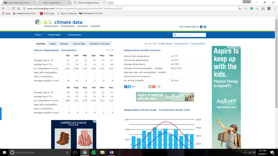Expand hidden system tray icons chevron
The width and height of the screenshot is (278, 156).
(246, 152)
